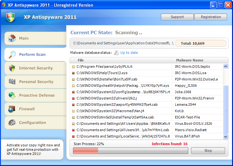Click the house icon beside Main
The width and height of the screenshot is (233, 166).
tap(12, 38)
